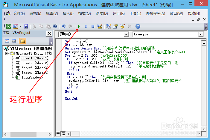210x140 pixels.
Task: Open the Project Explorer icon
Action: pos(109,26)
